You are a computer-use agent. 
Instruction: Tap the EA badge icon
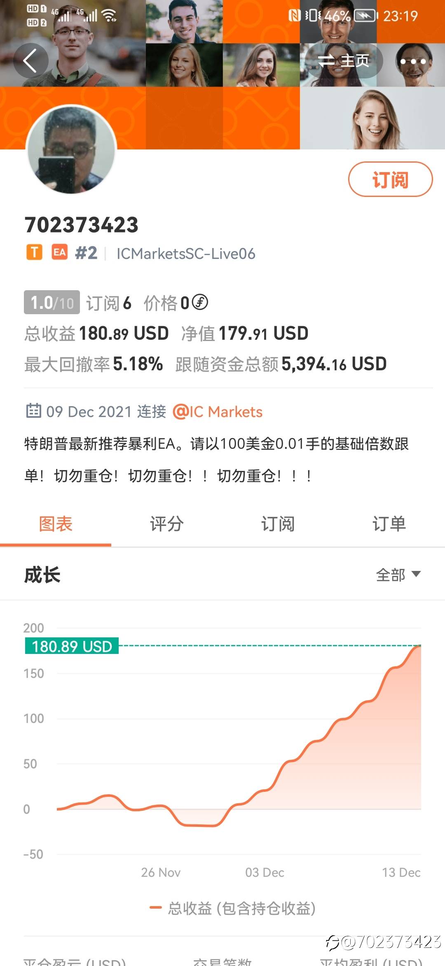coord(59,252)
